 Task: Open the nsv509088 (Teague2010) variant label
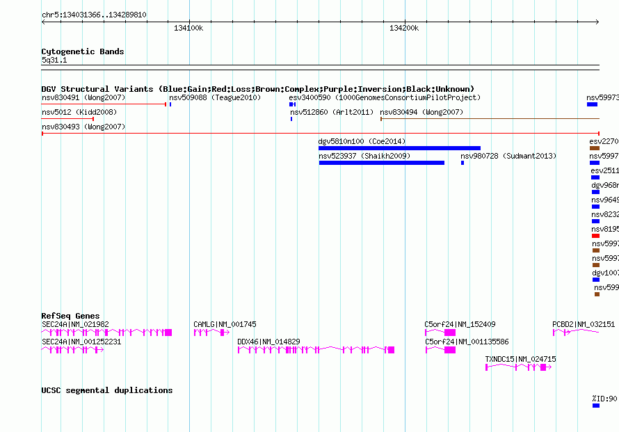(215, 97)
